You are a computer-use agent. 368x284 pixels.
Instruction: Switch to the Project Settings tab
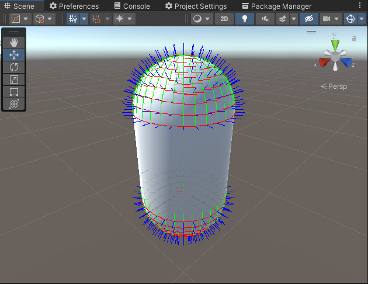(196, 6)
